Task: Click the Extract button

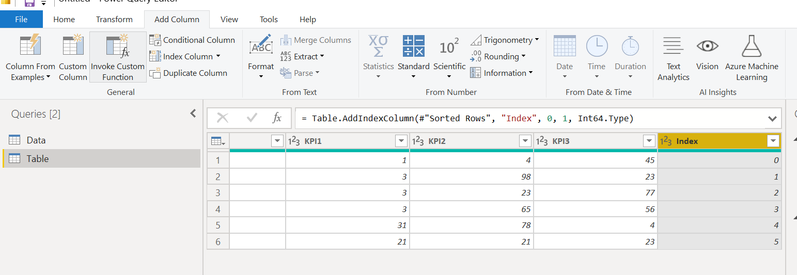Action: (302, 56)
